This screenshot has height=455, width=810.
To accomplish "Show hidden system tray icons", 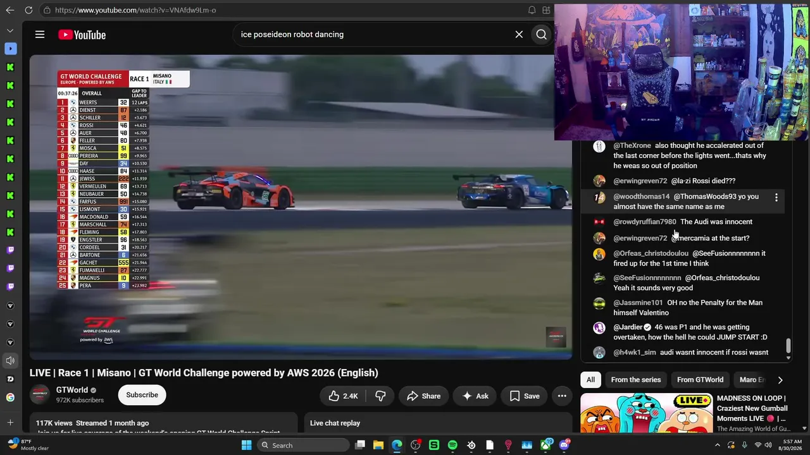I will coord(717,445).
